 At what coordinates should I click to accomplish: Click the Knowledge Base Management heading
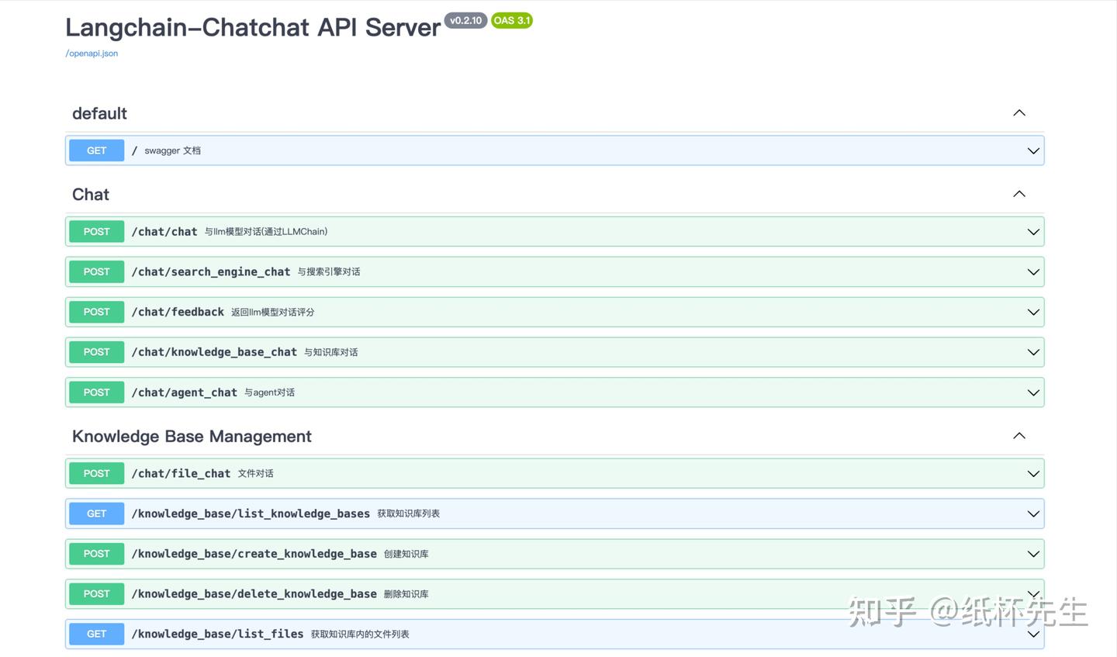coord(192,437)
